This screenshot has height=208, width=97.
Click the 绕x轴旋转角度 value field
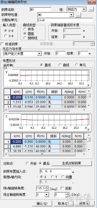pos(40,188)
